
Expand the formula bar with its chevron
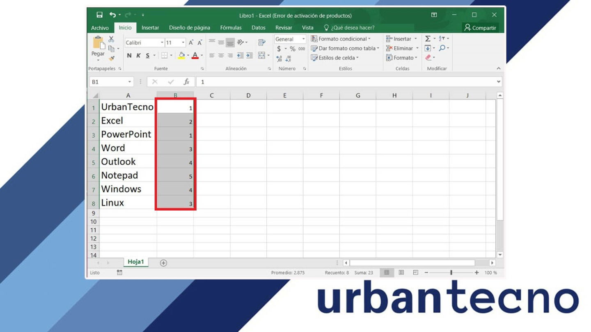point(499,82)
